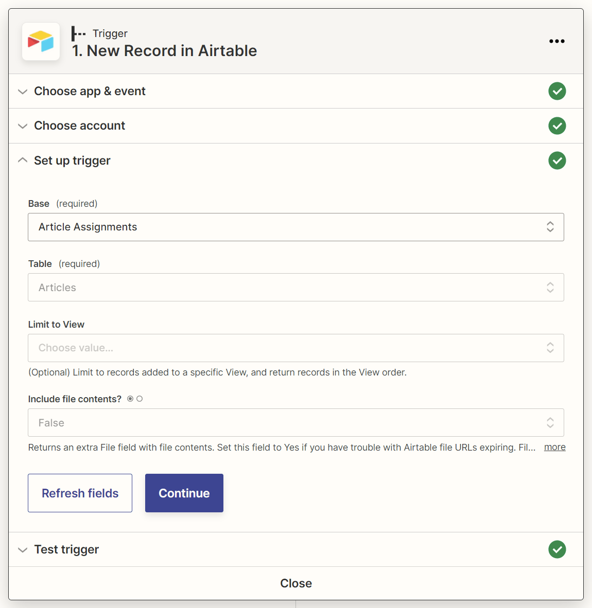
Task: Select the first radio button for Include file contents
Action: pyautogui.click(x=130, y=398)
